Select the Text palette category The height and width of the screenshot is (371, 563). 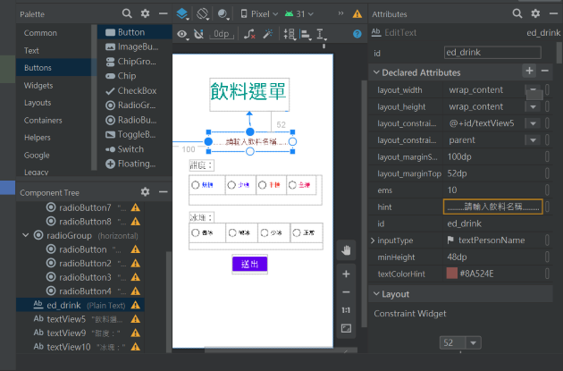tap(31, 51)
